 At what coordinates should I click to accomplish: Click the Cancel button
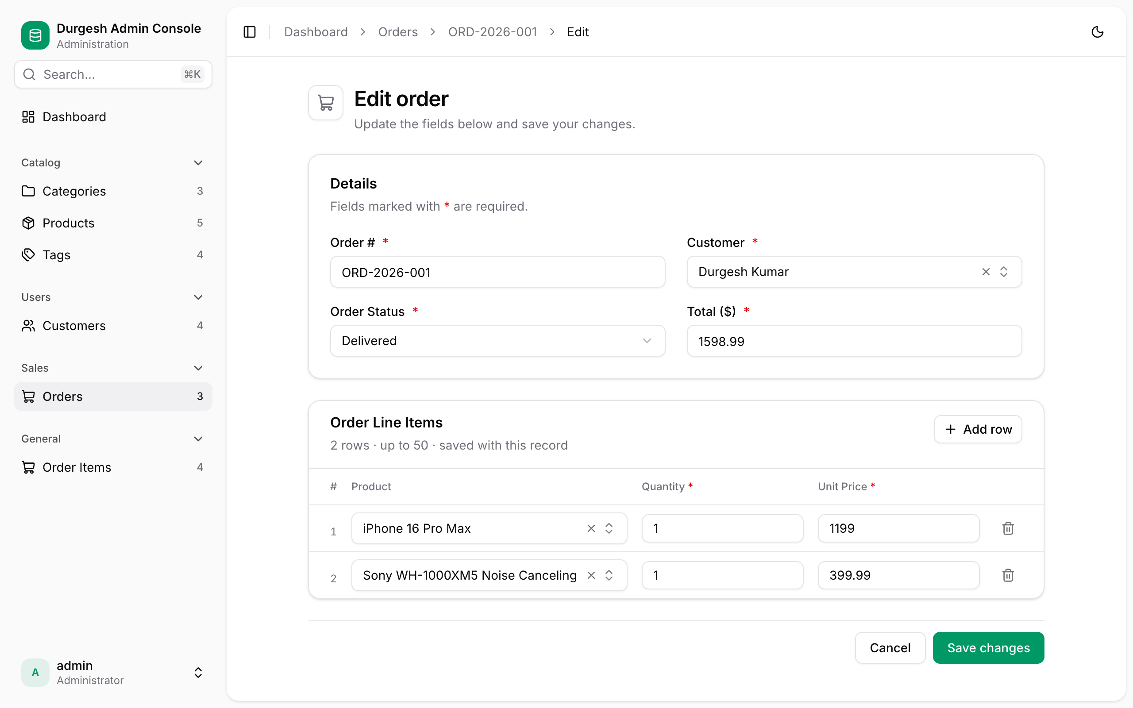point(890,647)
